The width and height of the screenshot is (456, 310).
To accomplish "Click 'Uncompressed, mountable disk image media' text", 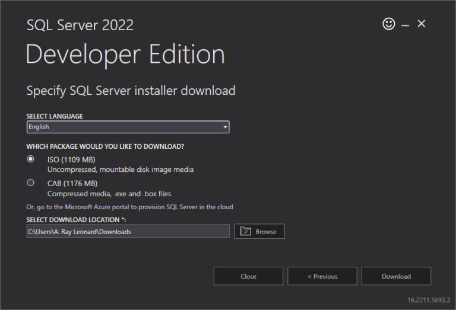I will 121,170.
